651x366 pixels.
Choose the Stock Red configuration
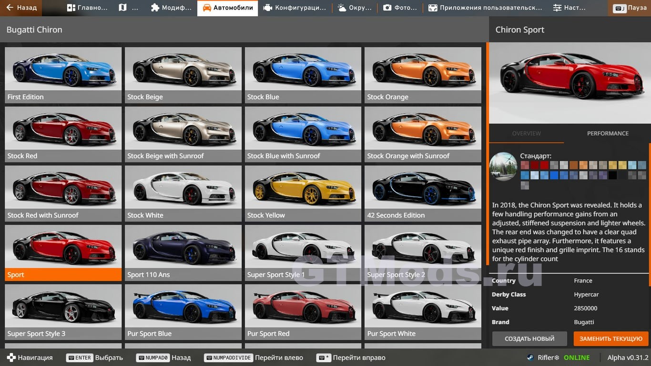[63, 134]
